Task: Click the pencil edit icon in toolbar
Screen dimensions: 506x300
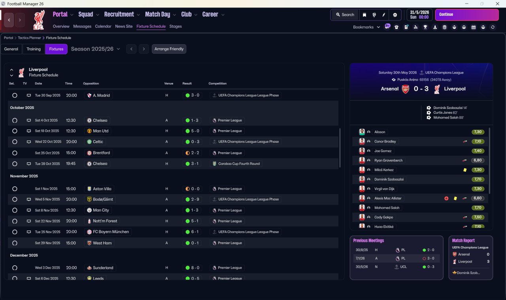Action: (x=383, y=15)
